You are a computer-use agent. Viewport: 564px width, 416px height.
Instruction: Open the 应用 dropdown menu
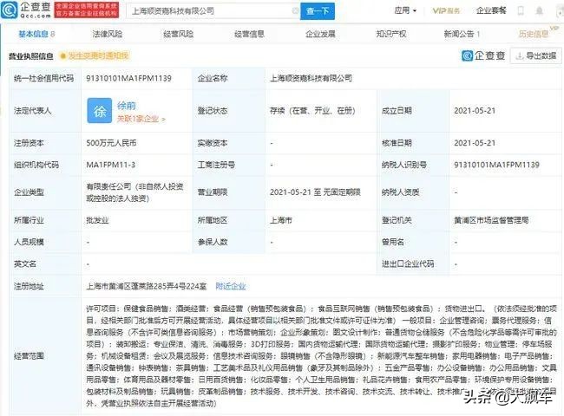[x=405, y=10]
